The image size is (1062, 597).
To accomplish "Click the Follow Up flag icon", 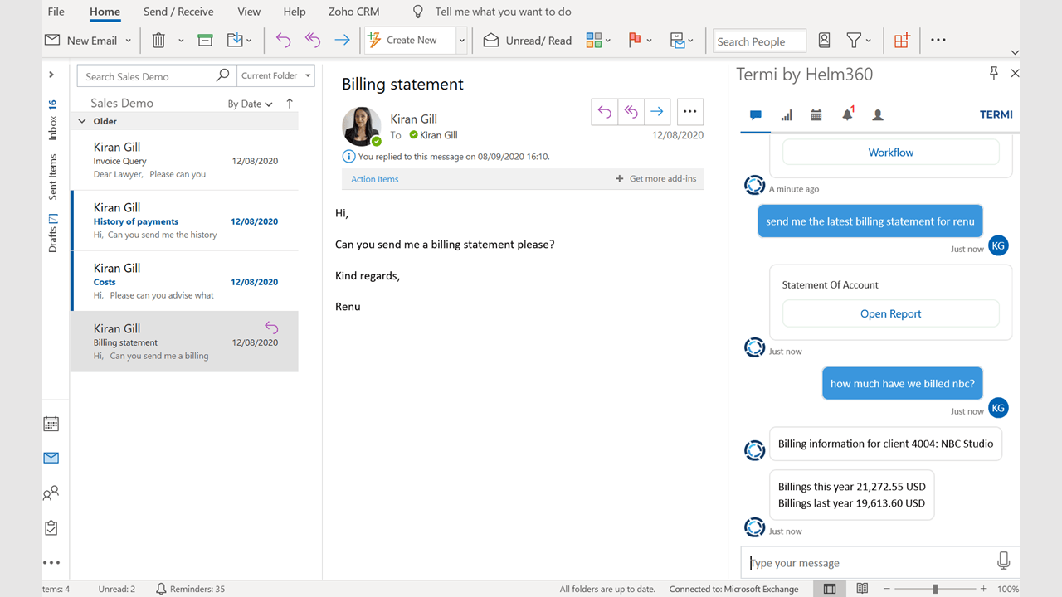I will pos(635,40).
